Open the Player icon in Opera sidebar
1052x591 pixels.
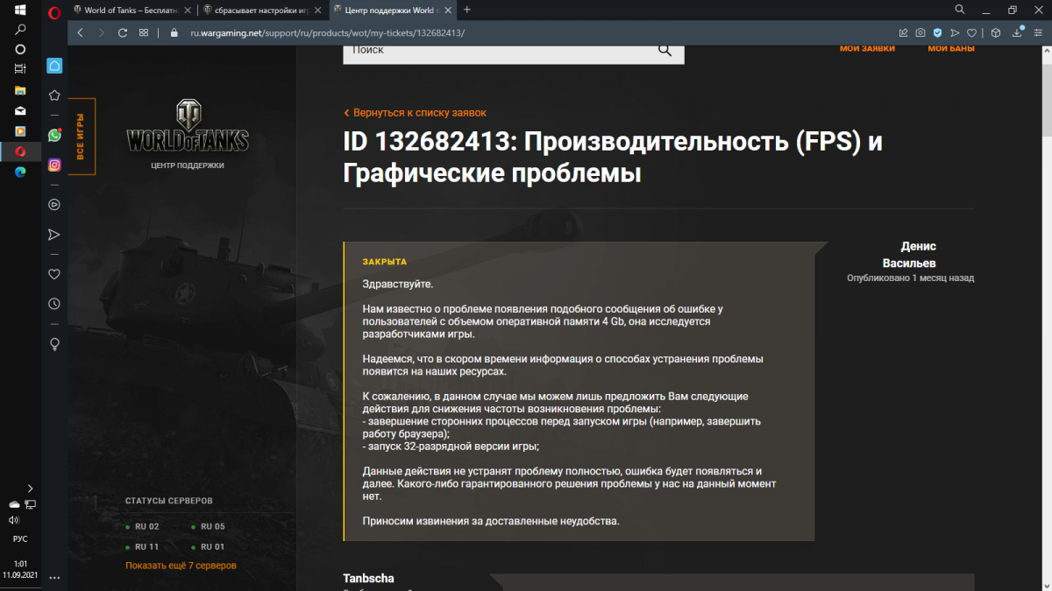pos(54,205)
